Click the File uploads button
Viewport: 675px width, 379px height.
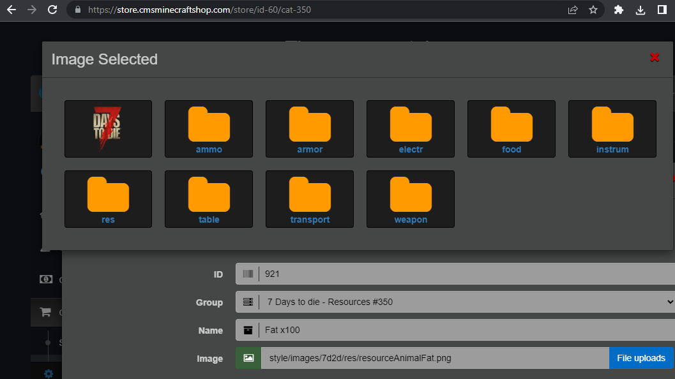point(641,358)
